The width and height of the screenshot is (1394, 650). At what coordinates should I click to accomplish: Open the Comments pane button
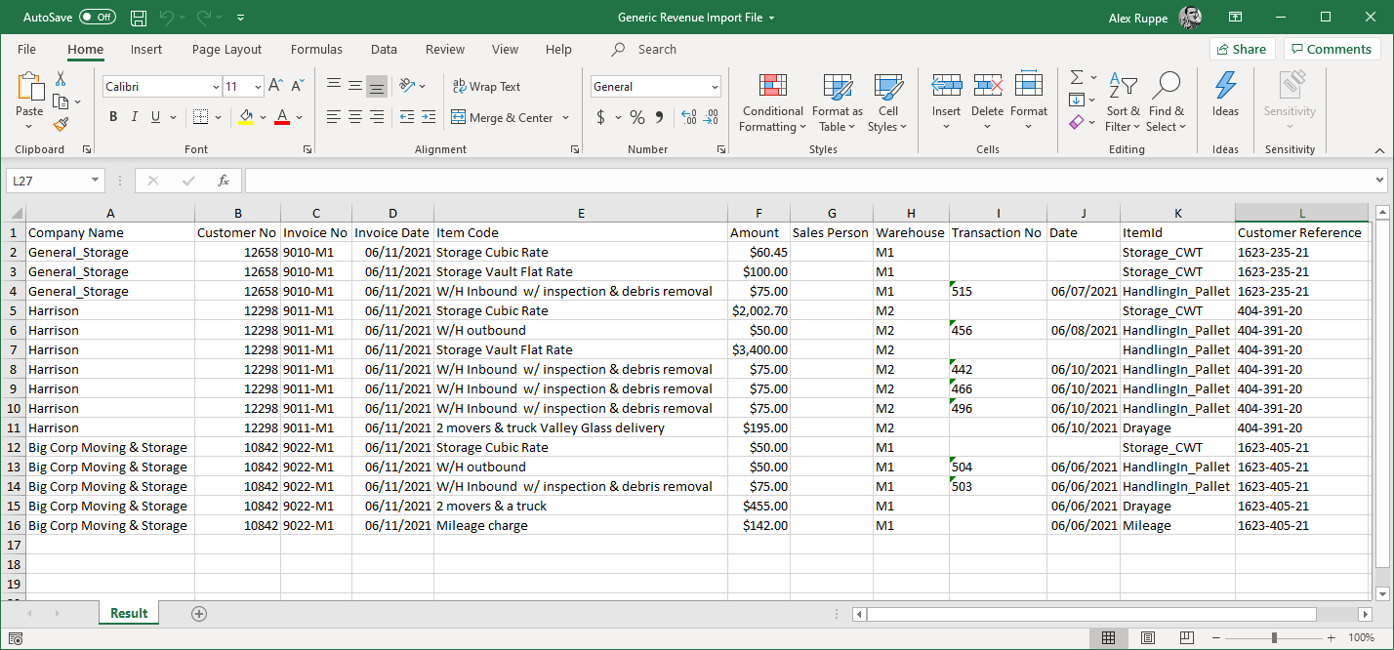[x=1332, y=50]
